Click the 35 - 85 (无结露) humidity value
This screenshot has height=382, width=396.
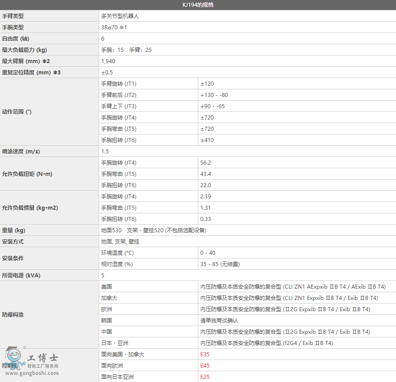point(223,264)
